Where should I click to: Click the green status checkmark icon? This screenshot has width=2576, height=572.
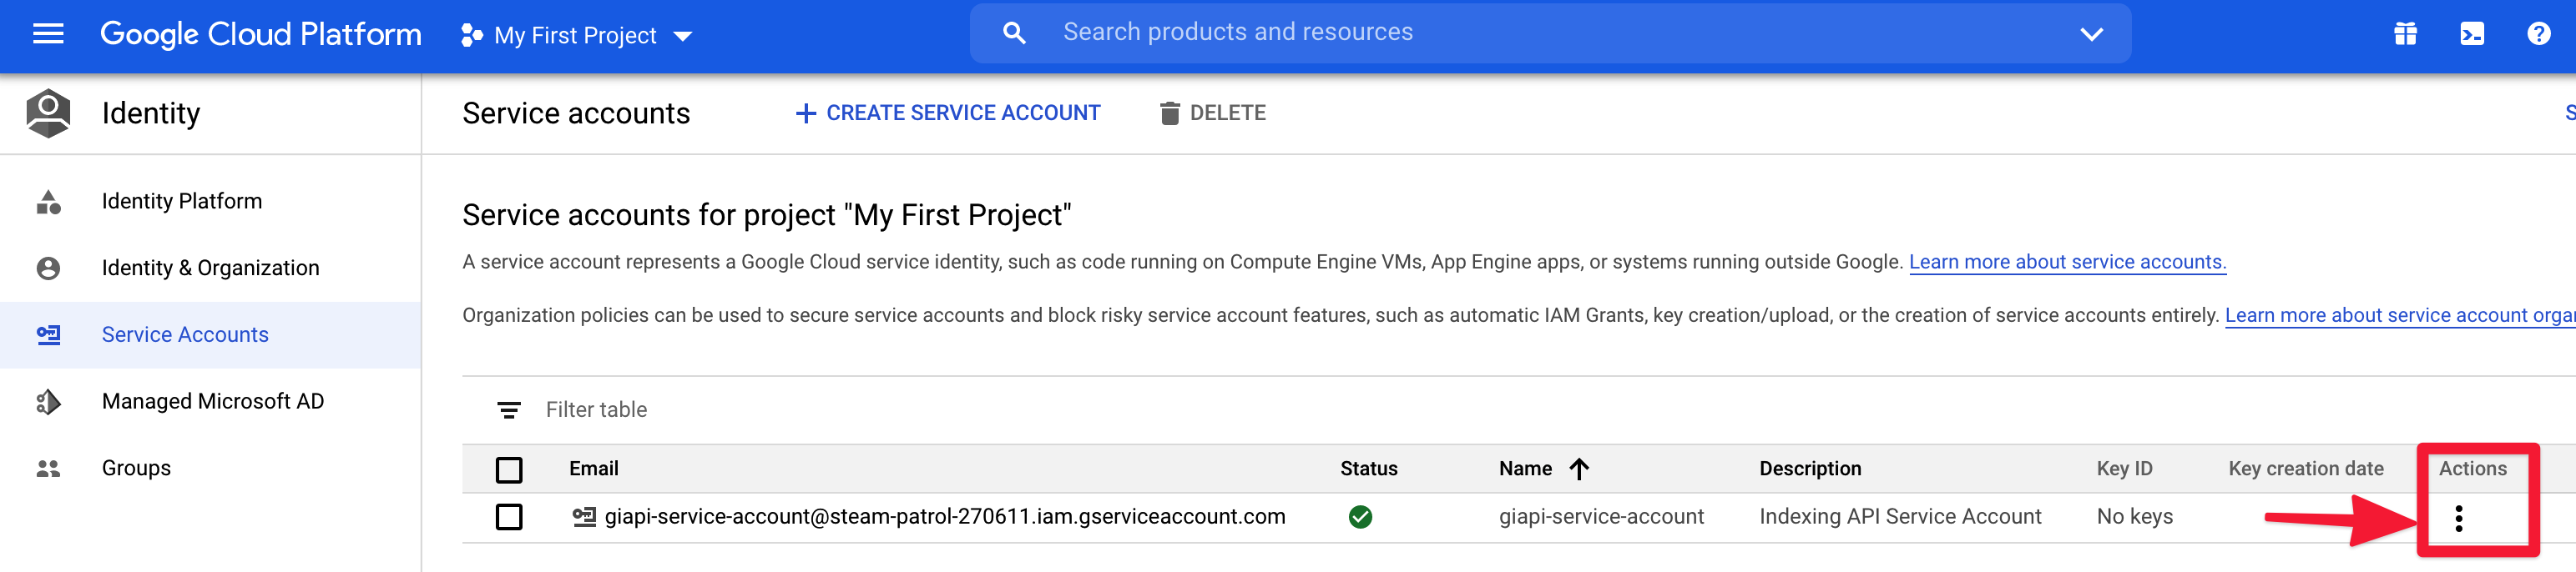click(1360, 517)
